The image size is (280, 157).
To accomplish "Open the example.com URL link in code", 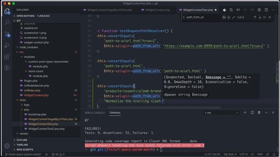I will [x=214, y=46].
